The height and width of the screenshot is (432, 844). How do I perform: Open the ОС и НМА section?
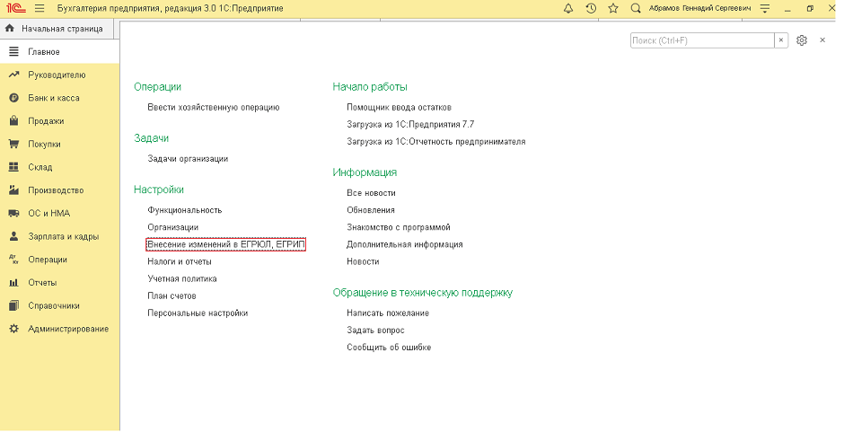pos(59,214)
